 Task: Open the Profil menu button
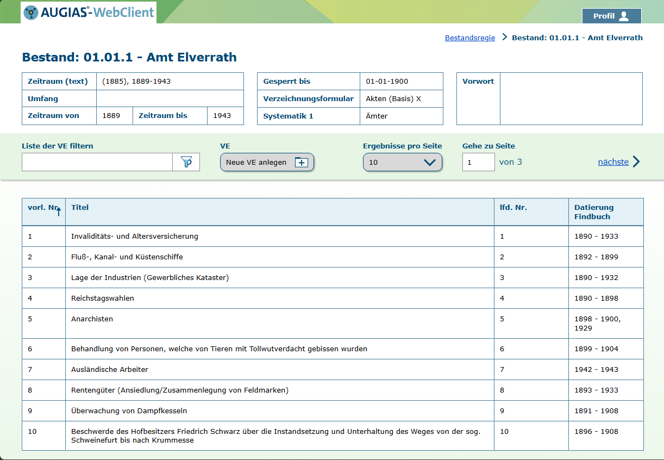612,16
